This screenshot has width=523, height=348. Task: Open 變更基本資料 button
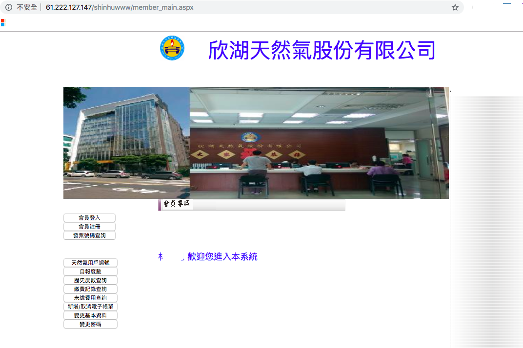[x=90, y=315]
